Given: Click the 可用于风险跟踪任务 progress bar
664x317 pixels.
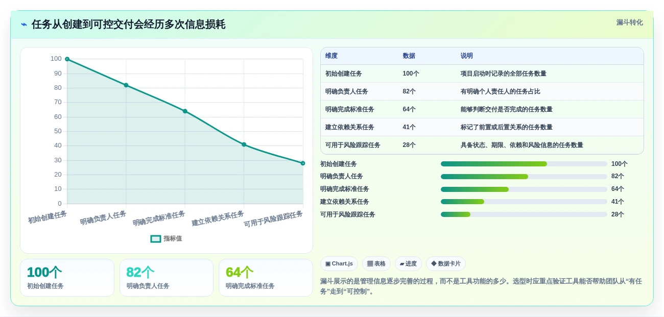Looking at the screenshot, I should coord(524,214).
